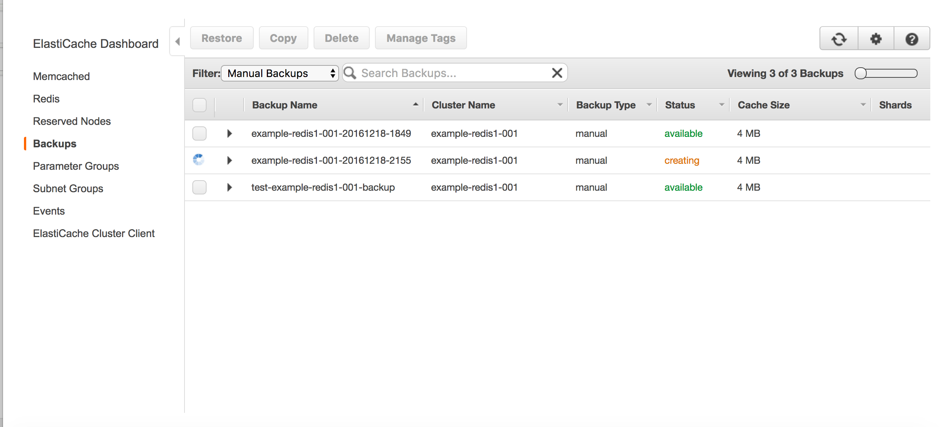Open the Redis section in sidebar
This screenshot has height=427, width=949.
click(45, 99)
